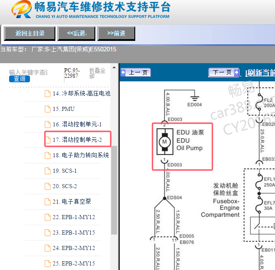Click the EB076 connector label
The height and width of the screenshot is (270, 275).
click(x=187, y=242)
